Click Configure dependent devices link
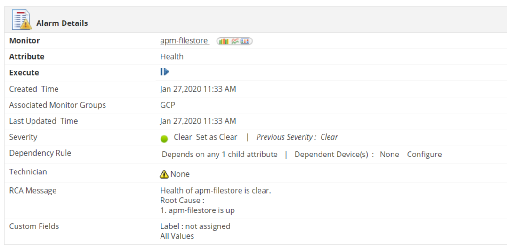507x249 pixels. [x=424, y=155]
